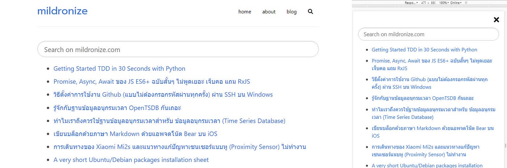Click the viewport width value in device toolbar

423,3
